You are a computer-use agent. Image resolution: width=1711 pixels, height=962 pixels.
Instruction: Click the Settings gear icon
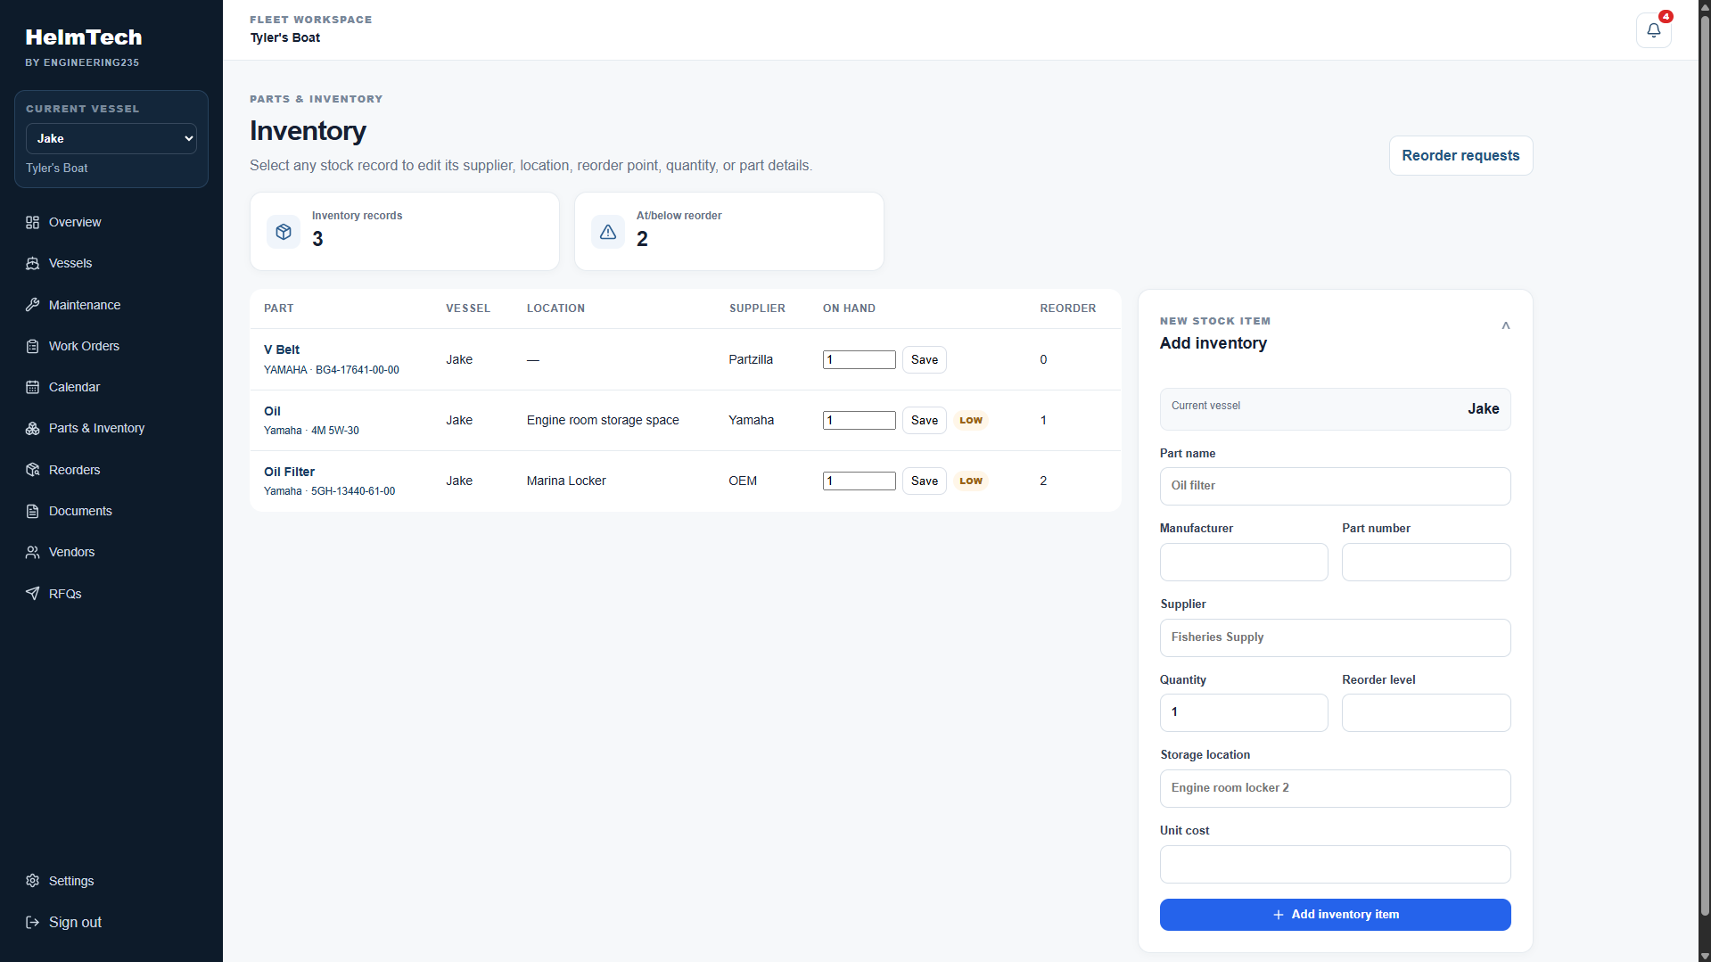point(33,881)
